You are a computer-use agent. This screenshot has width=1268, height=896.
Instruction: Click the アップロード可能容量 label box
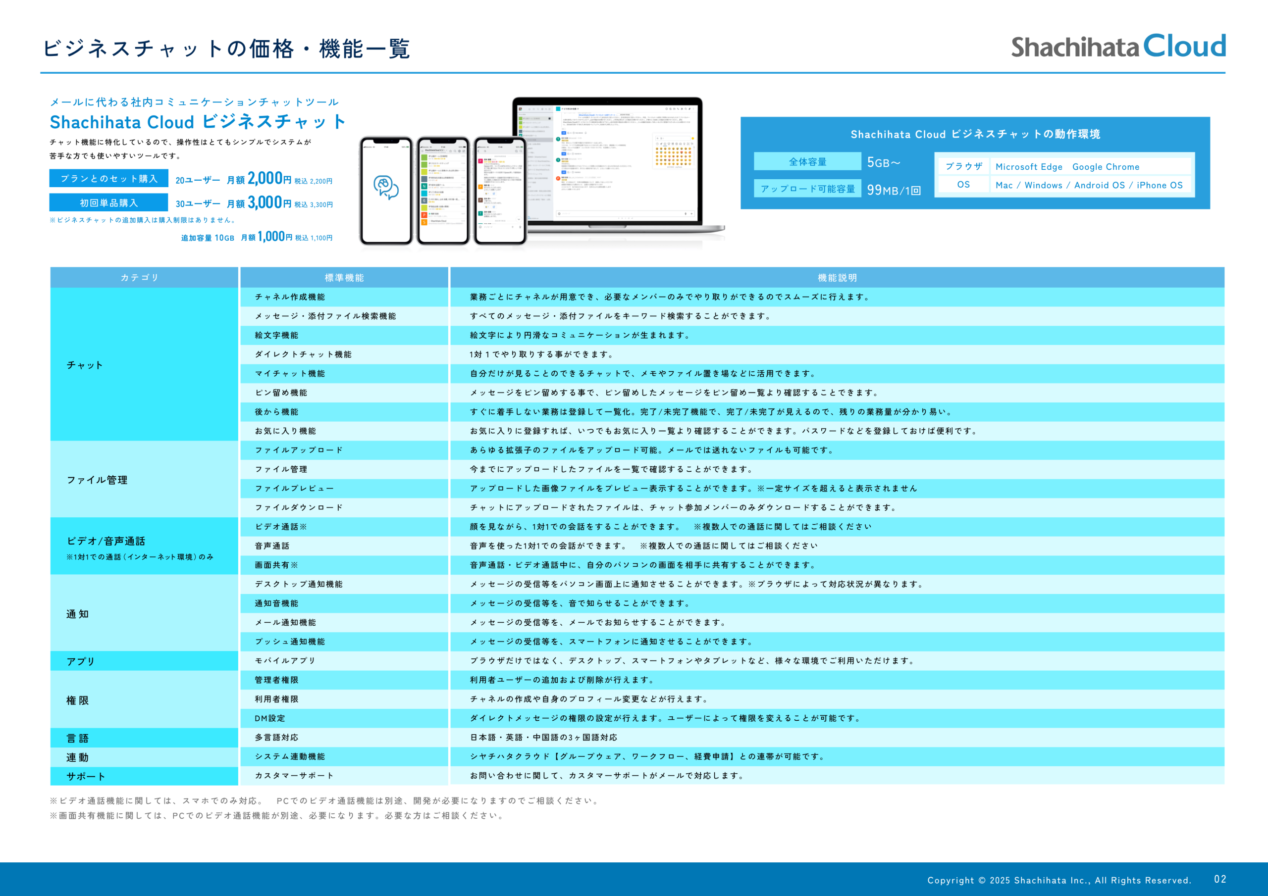[807, 189]
